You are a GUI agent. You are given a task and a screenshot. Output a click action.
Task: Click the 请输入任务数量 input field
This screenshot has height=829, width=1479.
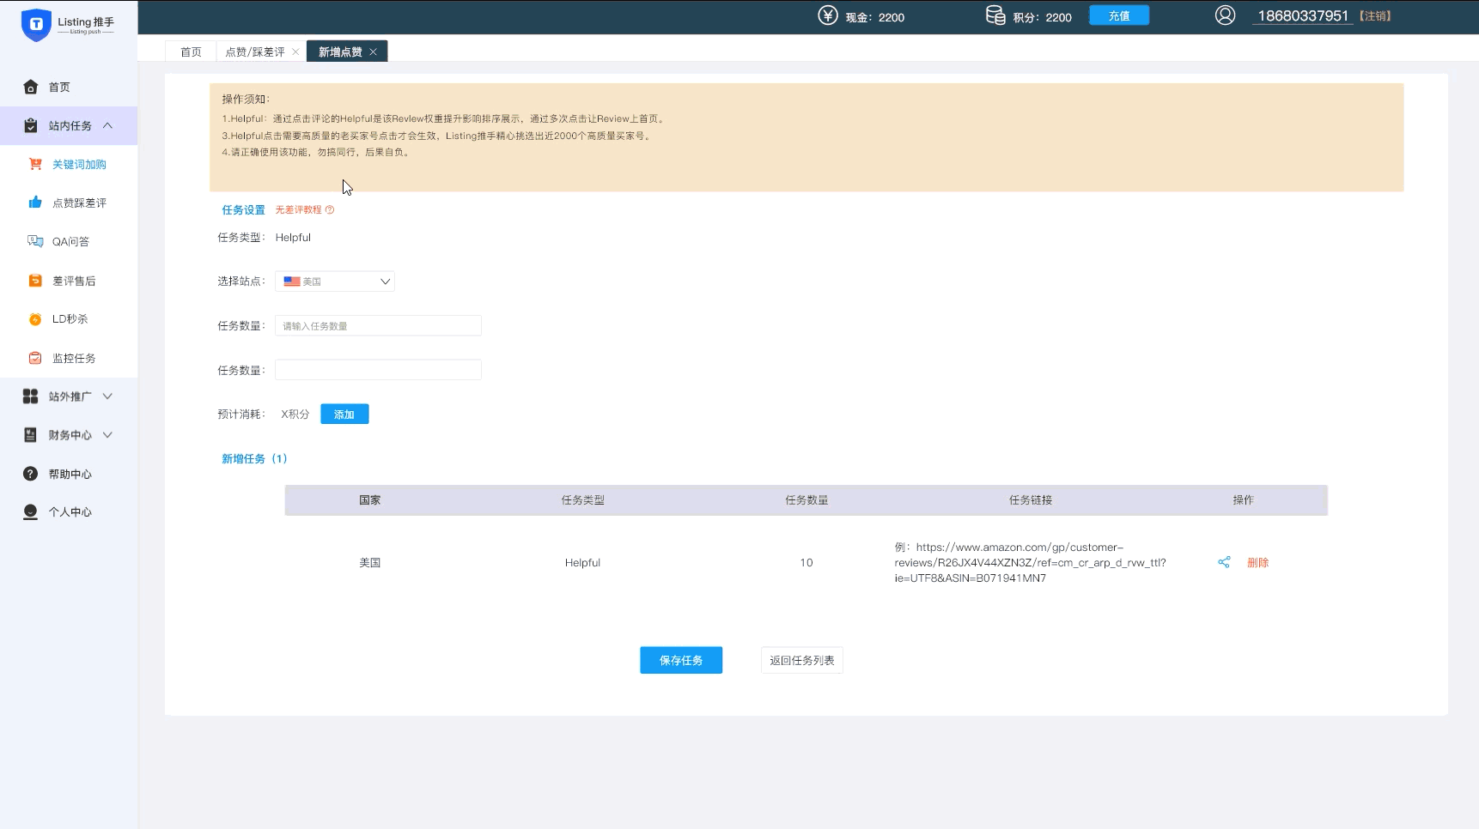click(x=378, y=326)
